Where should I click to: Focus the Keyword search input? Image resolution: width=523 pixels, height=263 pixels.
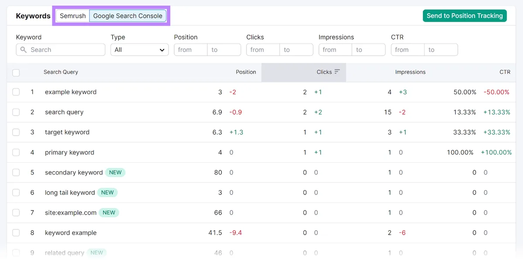tap(61, 50)
